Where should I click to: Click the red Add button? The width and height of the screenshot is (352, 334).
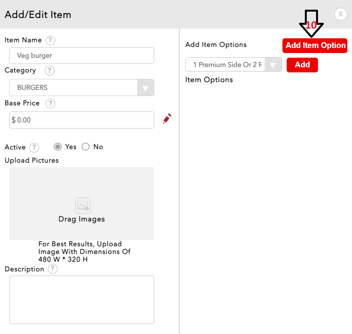pyautogui.click(x=302, y=65)
